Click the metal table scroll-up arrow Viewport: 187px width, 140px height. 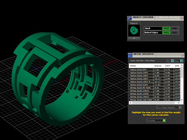coord(182,65)
